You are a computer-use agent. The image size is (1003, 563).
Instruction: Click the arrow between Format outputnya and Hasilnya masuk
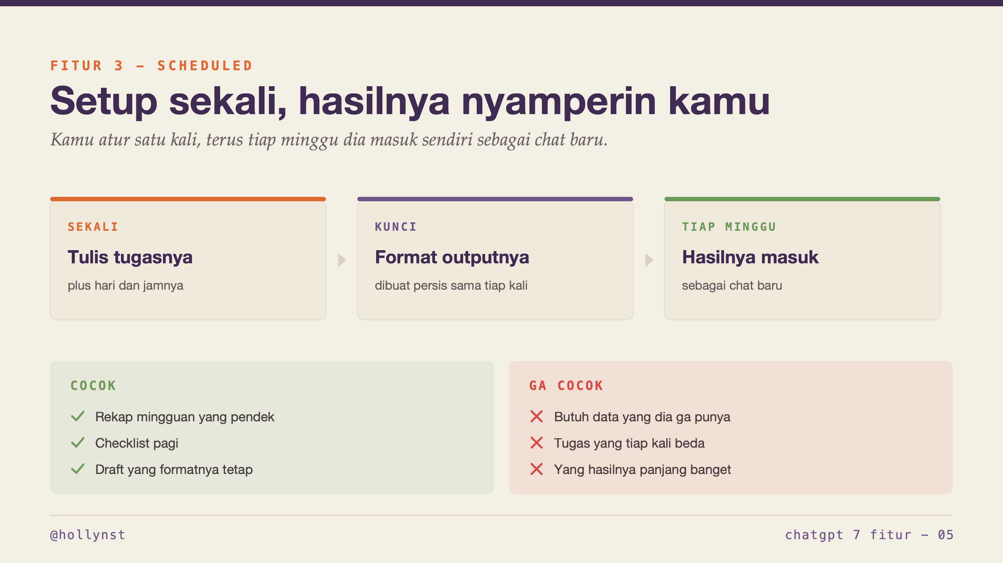[649, 260]
